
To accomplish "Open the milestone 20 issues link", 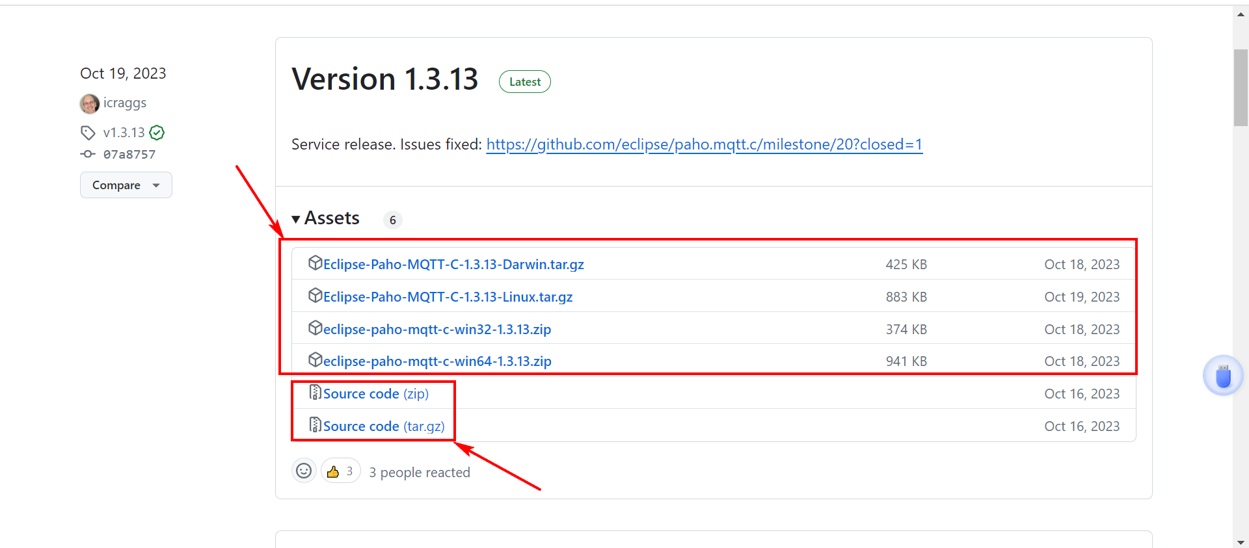I will click(704, 144).
